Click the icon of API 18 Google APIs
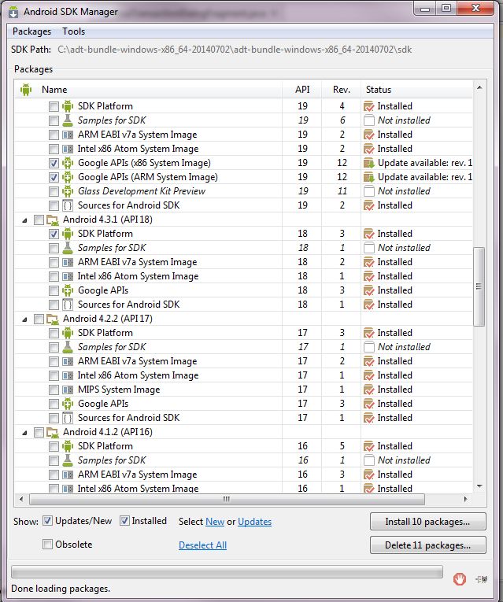The image size is (503, 602). (x=68, y=290)
